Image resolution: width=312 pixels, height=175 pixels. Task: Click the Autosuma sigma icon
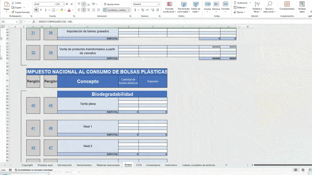click(236, 3)
